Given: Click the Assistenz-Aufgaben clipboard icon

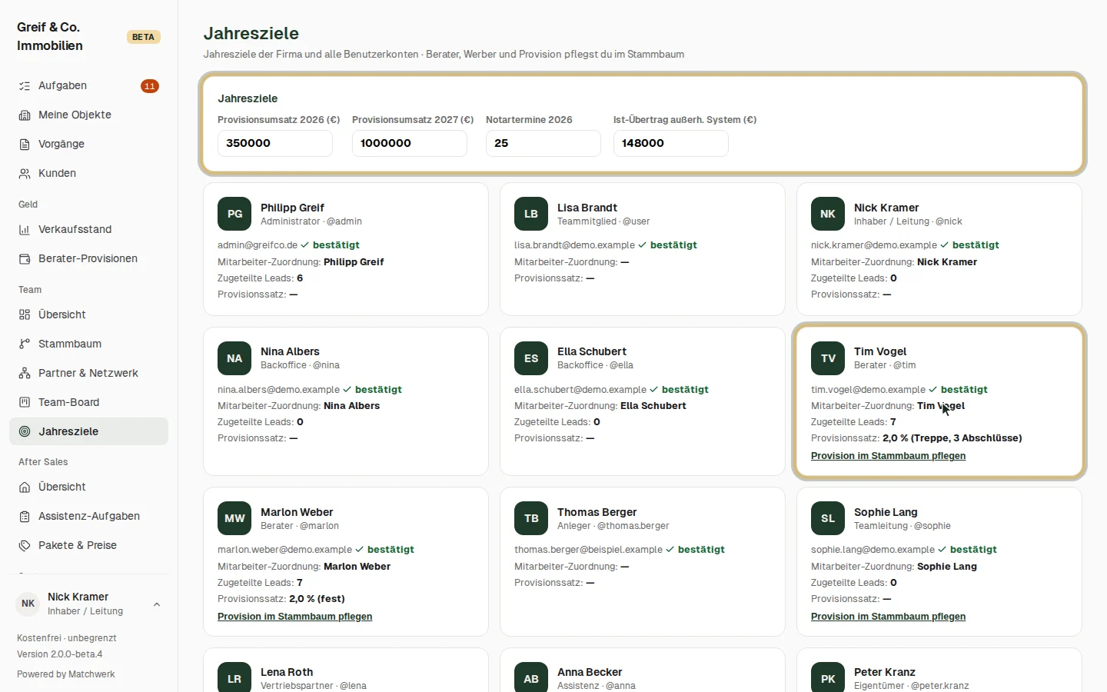Looking at the screenshot, I should pyautogui.click(x=25, y=517).
